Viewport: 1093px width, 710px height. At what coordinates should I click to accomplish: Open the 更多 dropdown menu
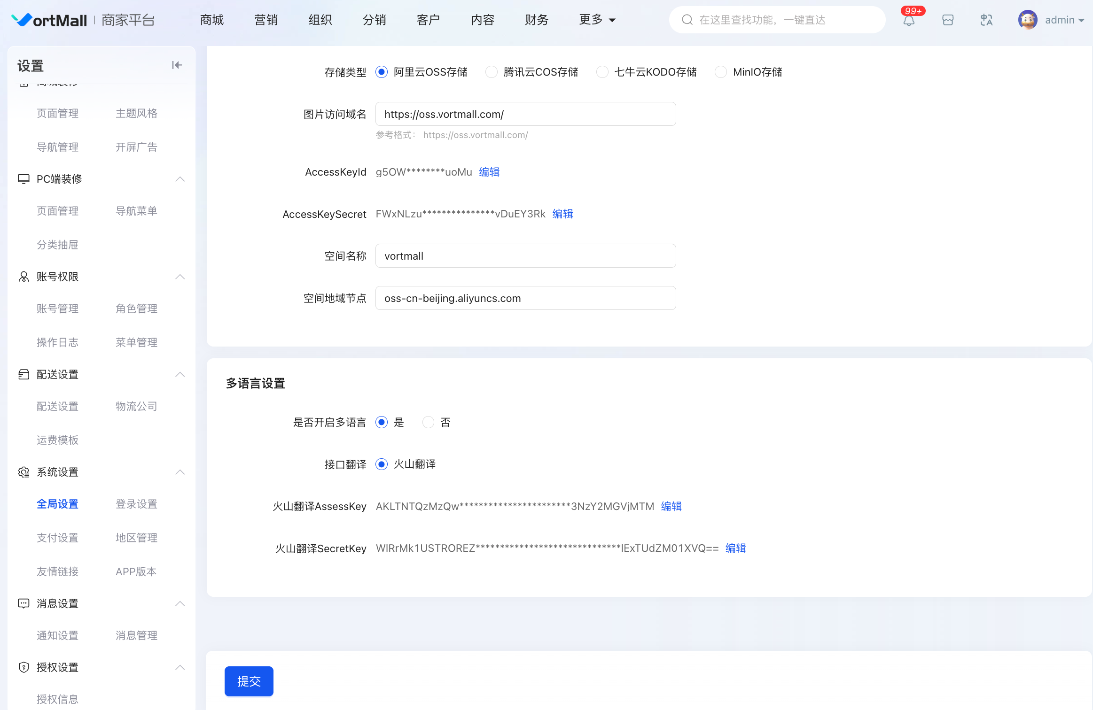pos(597,20)
